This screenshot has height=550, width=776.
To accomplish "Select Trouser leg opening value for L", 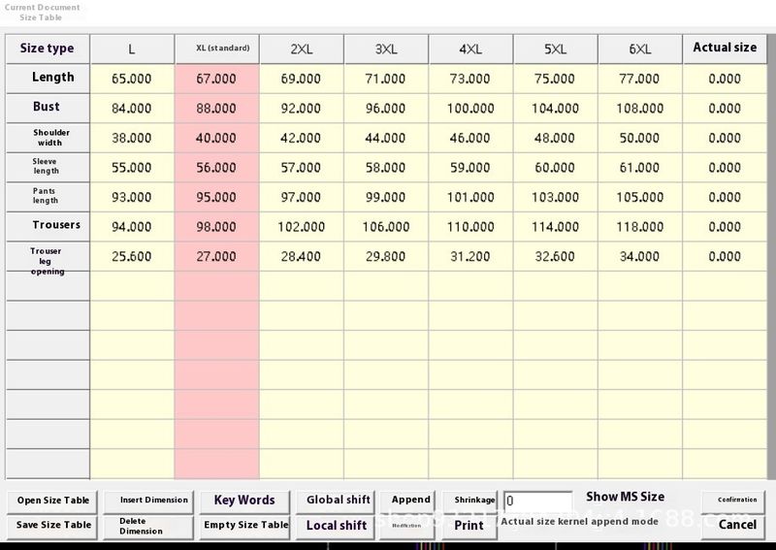I will pyautogui.click(x=131, y=257).
